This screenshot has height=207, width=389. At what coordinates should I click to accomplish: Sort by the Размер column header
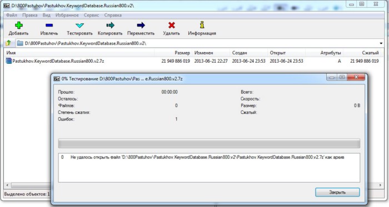[x=173, y=53]
